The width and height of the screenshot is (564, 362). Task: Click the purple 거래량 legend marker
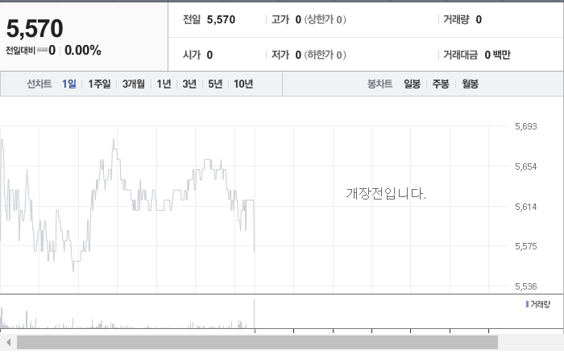click(527, 304)
